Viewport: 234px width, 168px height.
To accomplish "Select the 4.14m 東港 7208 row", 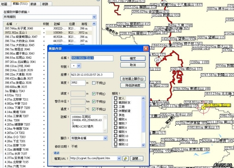I will point(25,112).
